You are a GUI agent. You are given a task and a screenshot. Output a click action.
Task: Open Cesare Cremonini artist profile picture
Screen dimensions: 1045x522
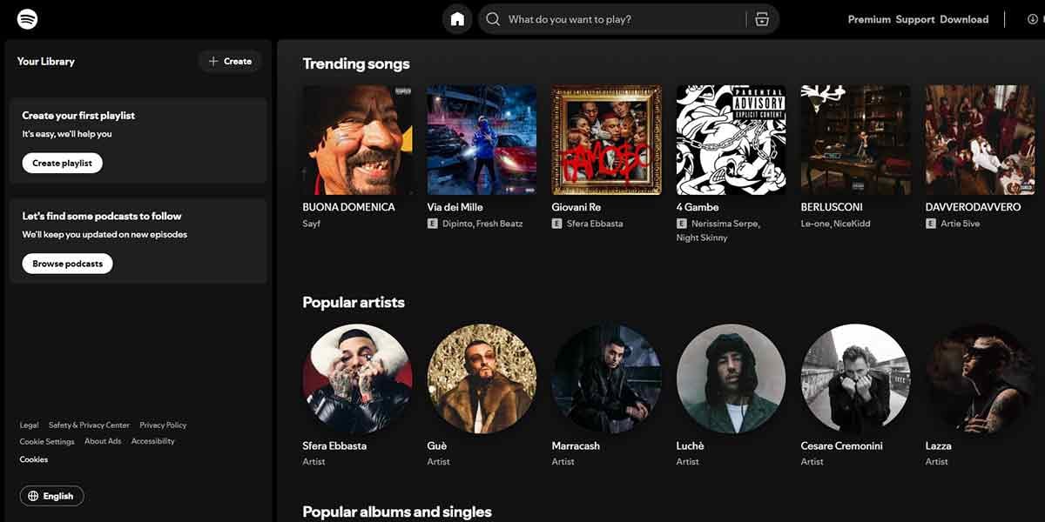pos(855,379)
